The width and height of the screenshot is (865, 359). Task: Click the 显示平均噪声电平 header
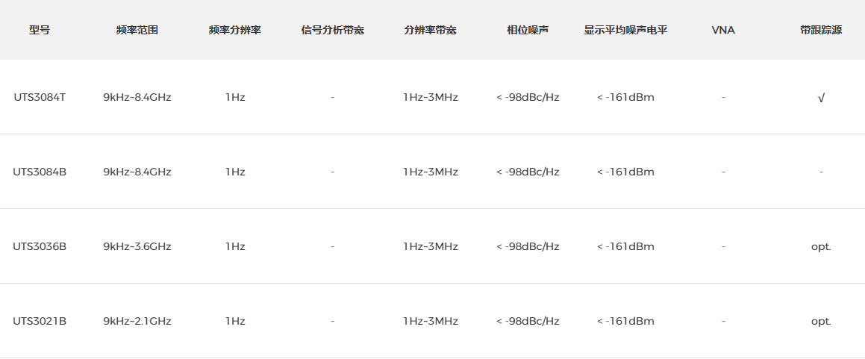click(x=625, y=31)
